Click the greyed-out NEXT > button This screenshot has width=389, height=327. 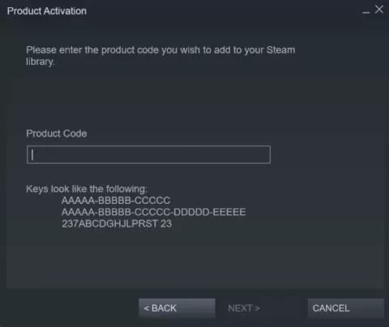[244, 308]
